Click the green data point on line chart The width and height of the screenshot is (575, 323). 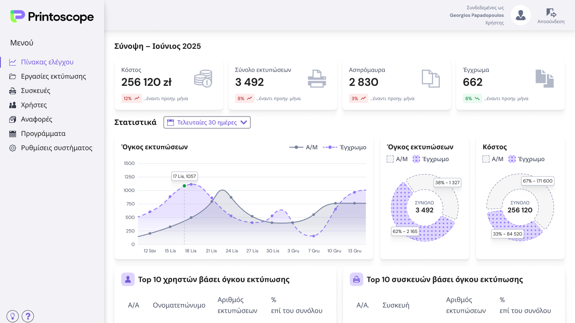(x=184, y=186)
